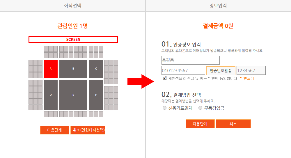Screen dimensions: 291x158
Task: Select seat section B
Action: pyautogui.click(x=73, y=68)
